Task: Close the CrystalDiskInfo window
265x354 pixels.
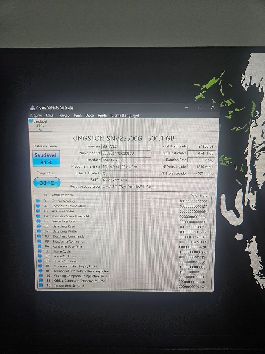Action: click(x=213, y=107)
